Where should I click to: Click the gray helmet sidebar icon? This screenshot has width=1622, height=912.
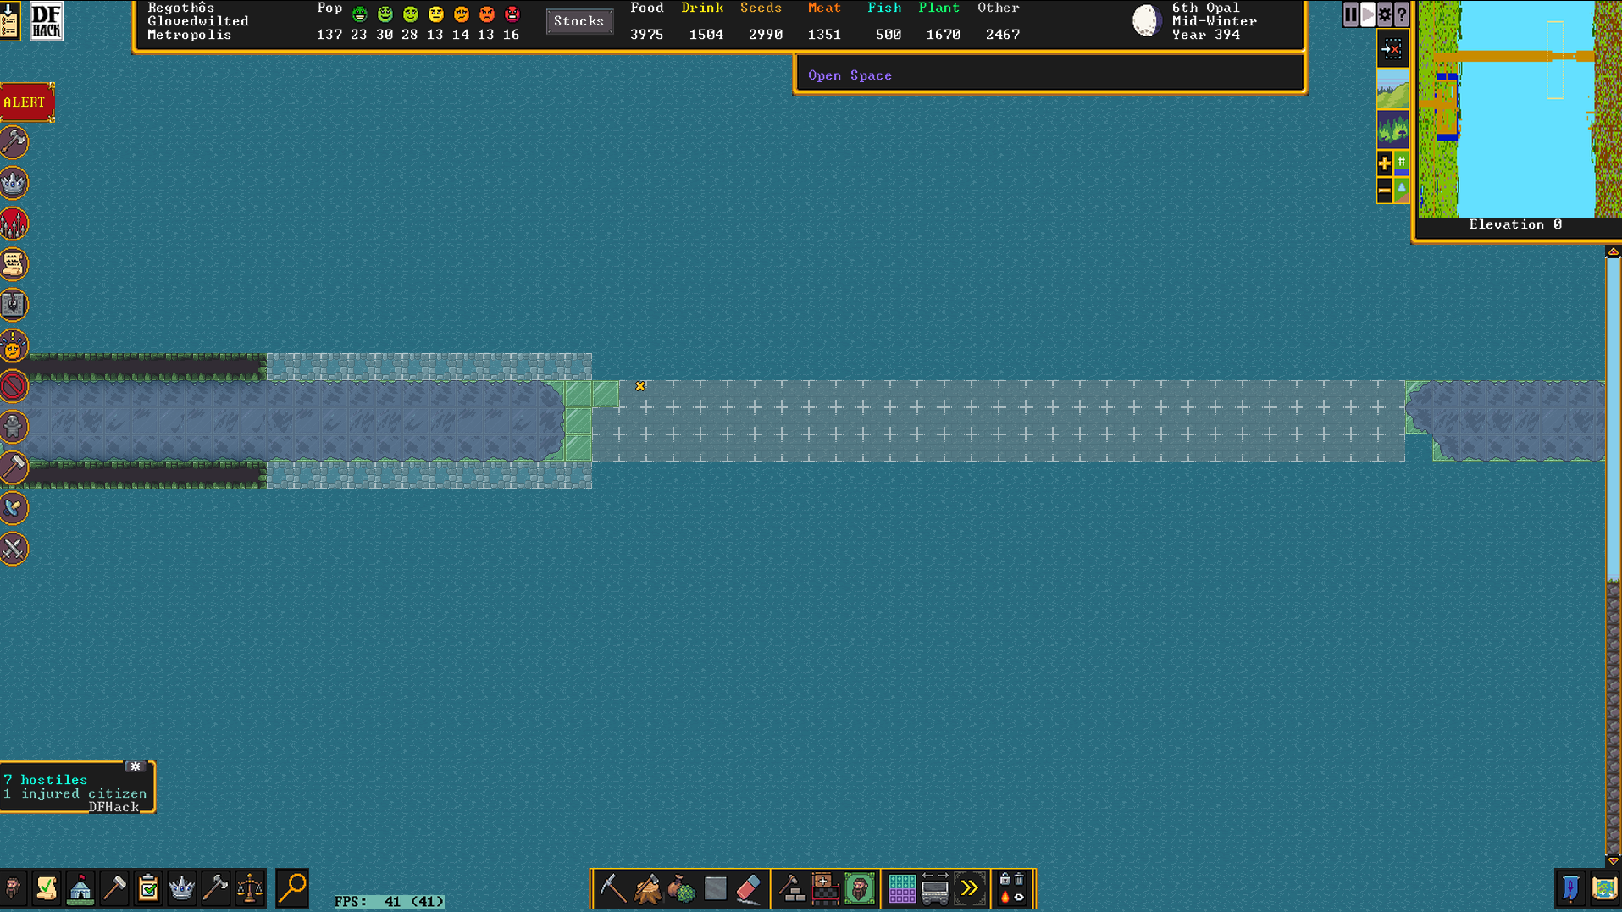click(14, 428)
